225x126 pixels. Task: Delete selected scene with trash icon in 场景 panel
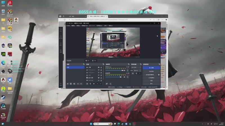[71, 84]
